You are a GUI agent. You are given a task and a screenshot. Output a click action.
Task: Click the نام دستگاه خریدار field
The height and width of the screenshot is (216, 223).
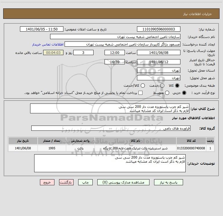pos(115,37)
